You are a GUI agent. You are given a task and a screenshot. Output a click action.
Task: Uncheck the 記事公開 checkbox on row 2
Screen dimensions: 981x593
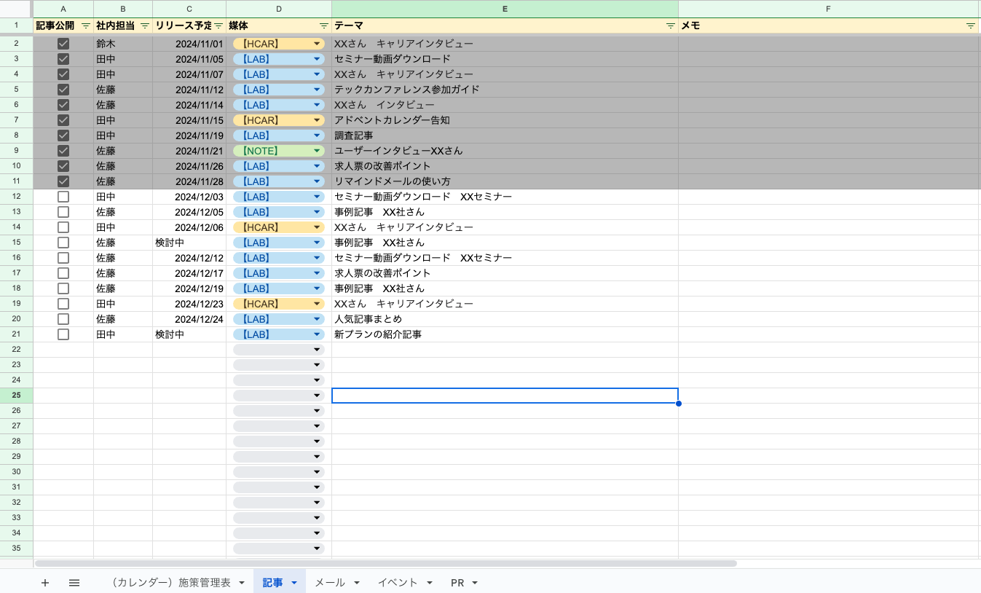(x=63, y=43)
